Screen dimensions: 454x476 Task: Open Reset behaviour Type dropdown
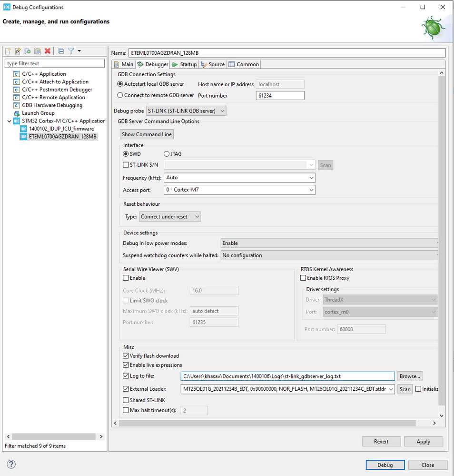tap(170, 217)
